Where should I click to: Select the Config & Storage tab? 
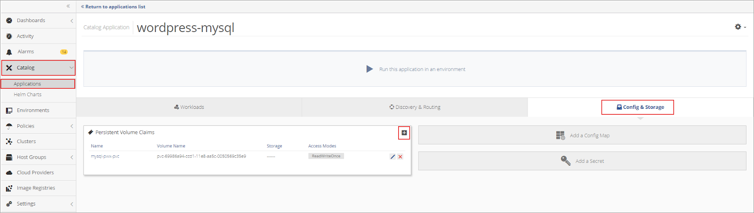640,107
